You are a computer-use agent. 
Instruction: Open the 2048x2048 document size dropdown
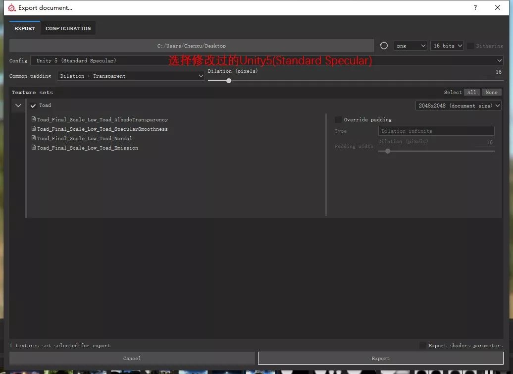point(458,105)
